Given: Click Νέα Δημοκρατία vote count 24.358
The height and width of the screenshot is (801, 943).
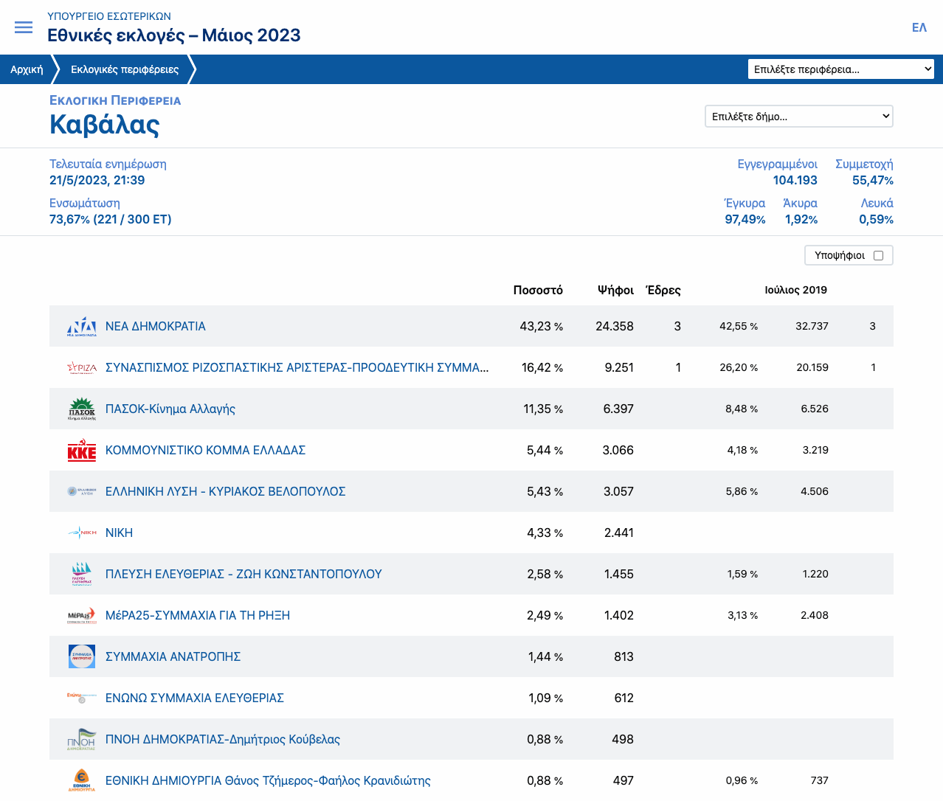Looking at the screenshot, I should pos(615,326).
